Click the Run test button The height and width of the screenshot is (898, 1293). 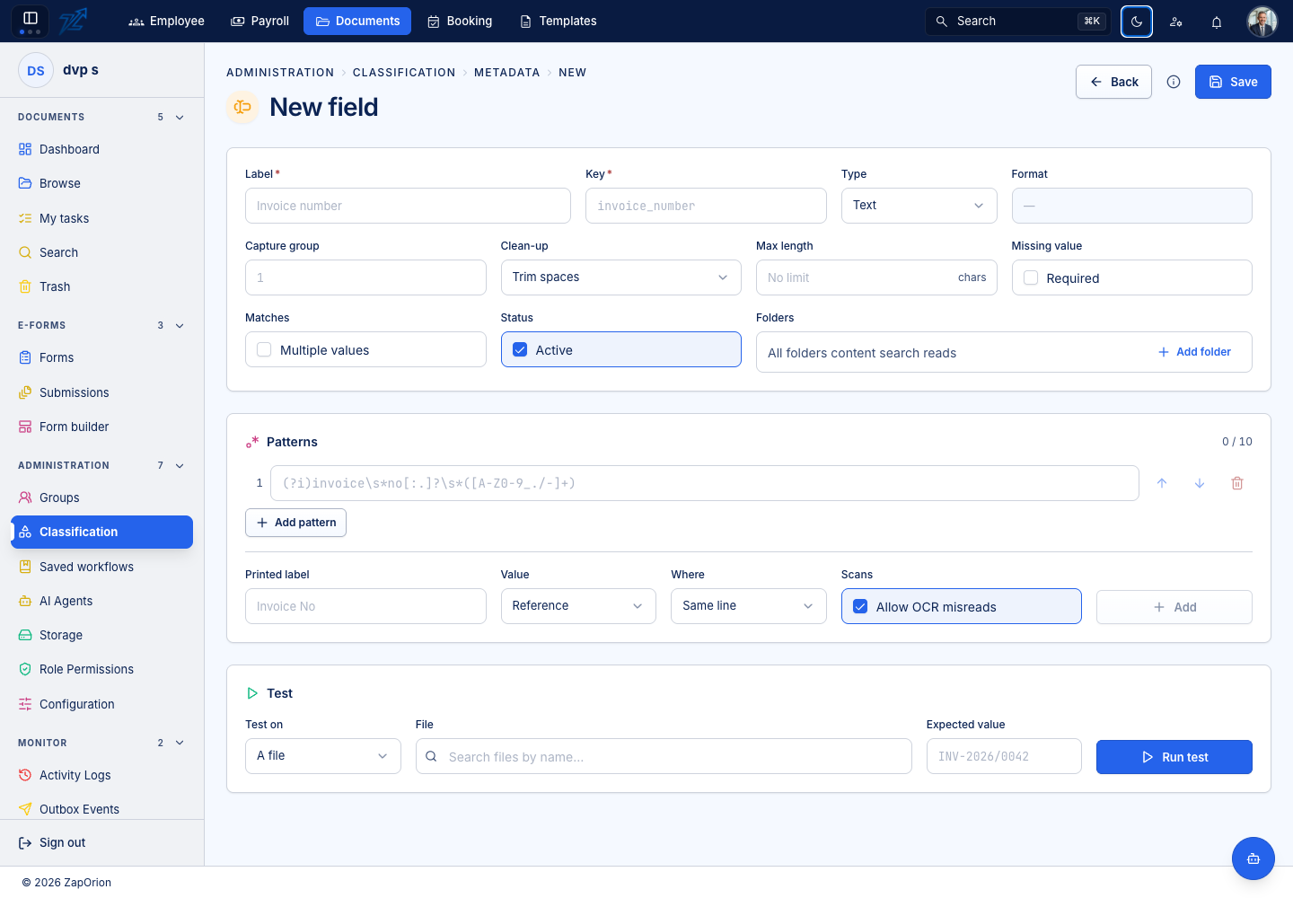[1174, 757]
